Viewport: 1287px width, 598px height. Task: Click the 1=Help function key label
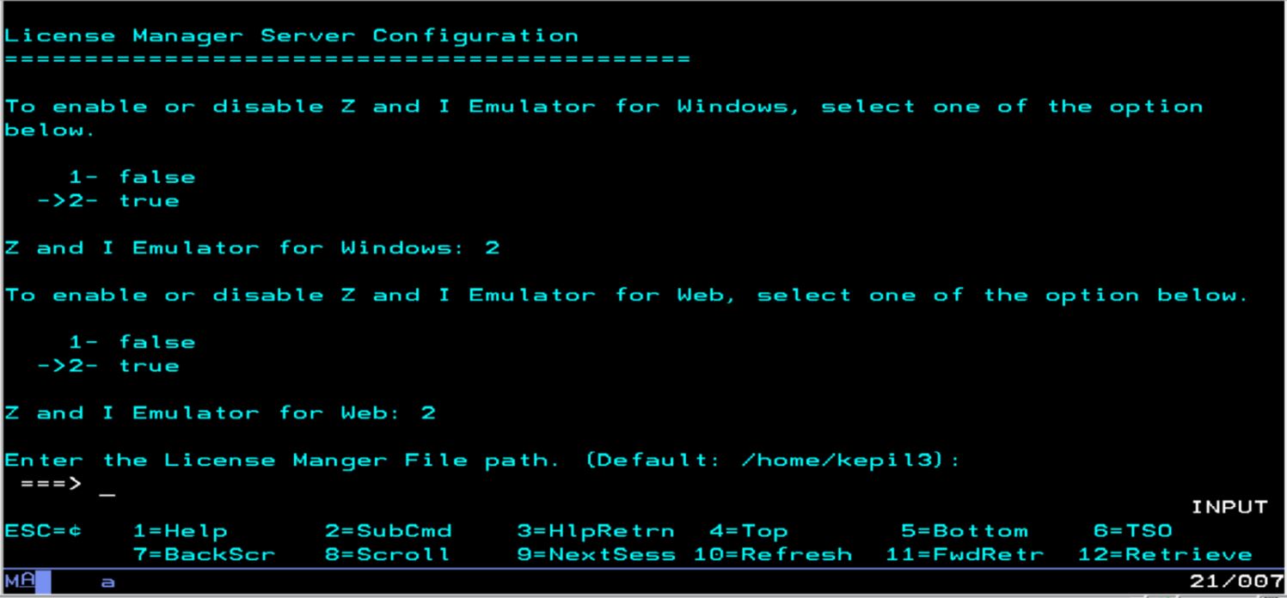point(181,531)
